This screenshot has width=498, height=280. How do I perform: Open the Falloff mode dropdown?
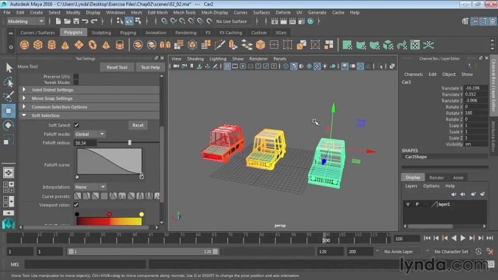pos(90,134)
